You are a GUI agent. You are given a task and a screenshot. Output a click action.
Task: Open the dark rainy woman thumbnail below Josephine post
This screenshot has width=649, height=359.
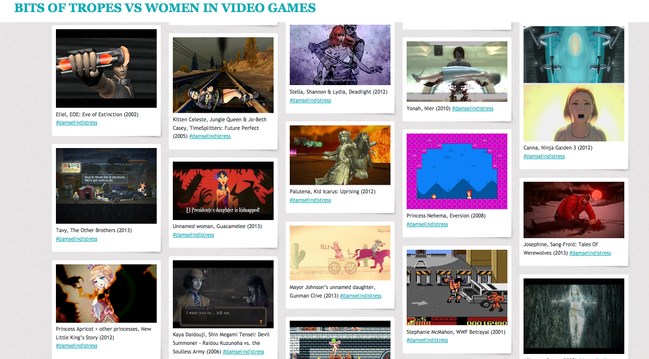pos(574,316)
